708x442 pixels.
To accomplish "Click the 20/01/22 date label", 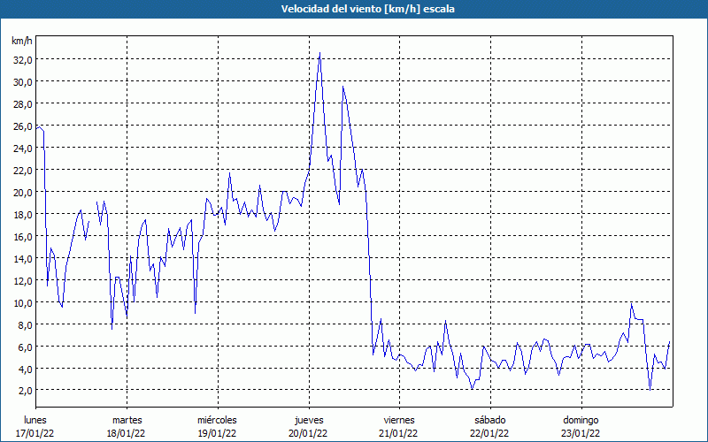I will [x=308, y=433].
